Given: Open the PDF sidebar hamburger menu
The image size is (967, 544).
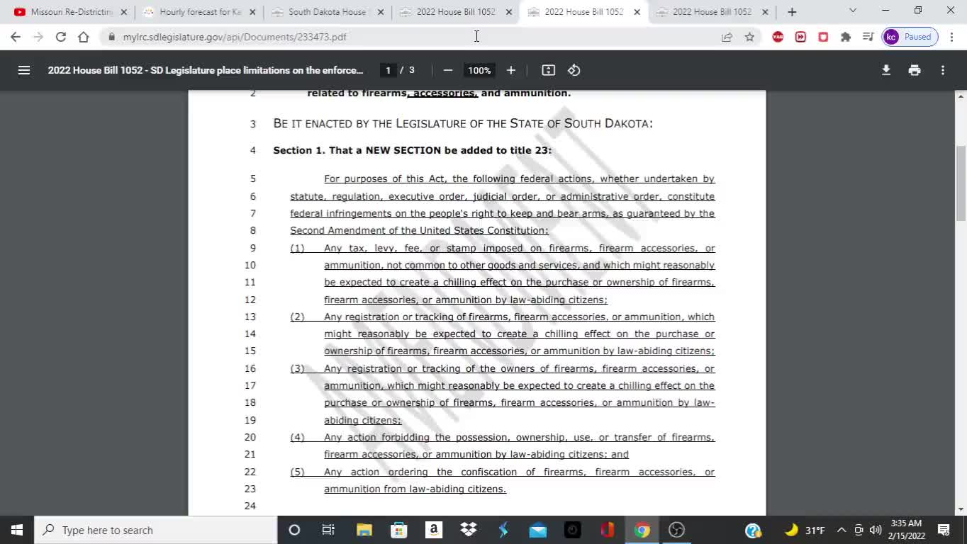Looking at the screenshot, I should [24, 70].
